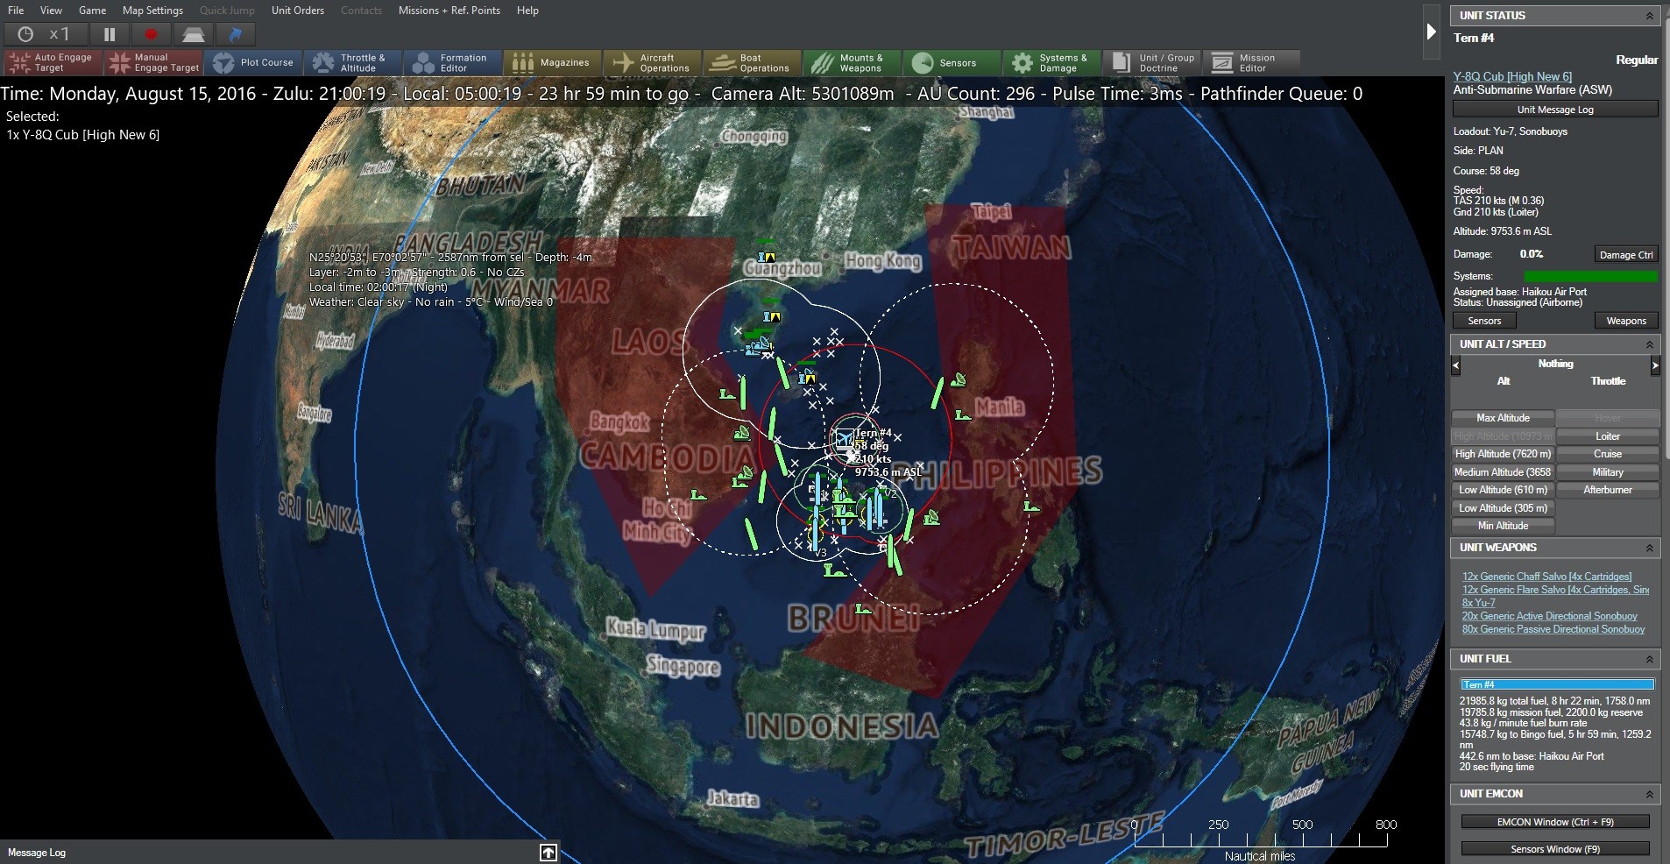Open the Game menu
The height and width of the screenshot is (864, 1670).
93,11
